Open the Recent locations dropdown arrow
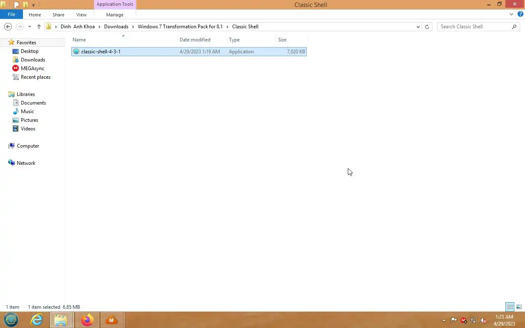This screenshot has height=328, width=525. tap(30, 27)
